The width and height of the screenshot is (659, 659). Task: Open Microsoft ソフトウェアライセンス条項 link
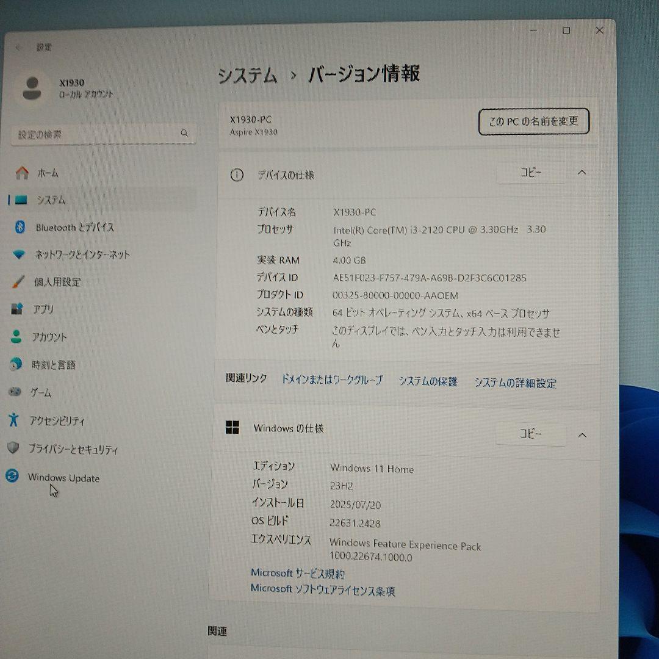323,589
